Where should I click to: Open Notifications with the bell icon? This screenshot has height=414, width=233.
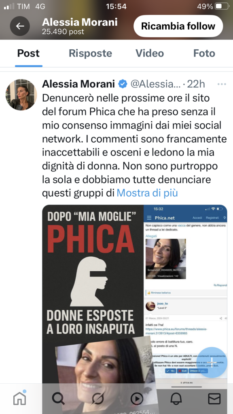(x=176, y=399)
